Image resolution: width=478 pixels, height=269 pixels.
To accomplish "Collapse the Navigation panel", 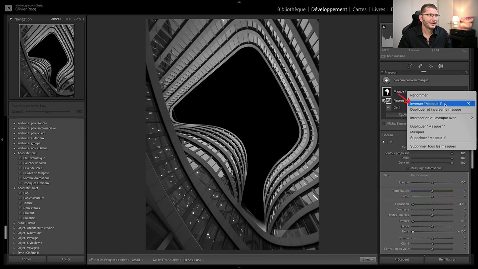I will click(11, 19).
